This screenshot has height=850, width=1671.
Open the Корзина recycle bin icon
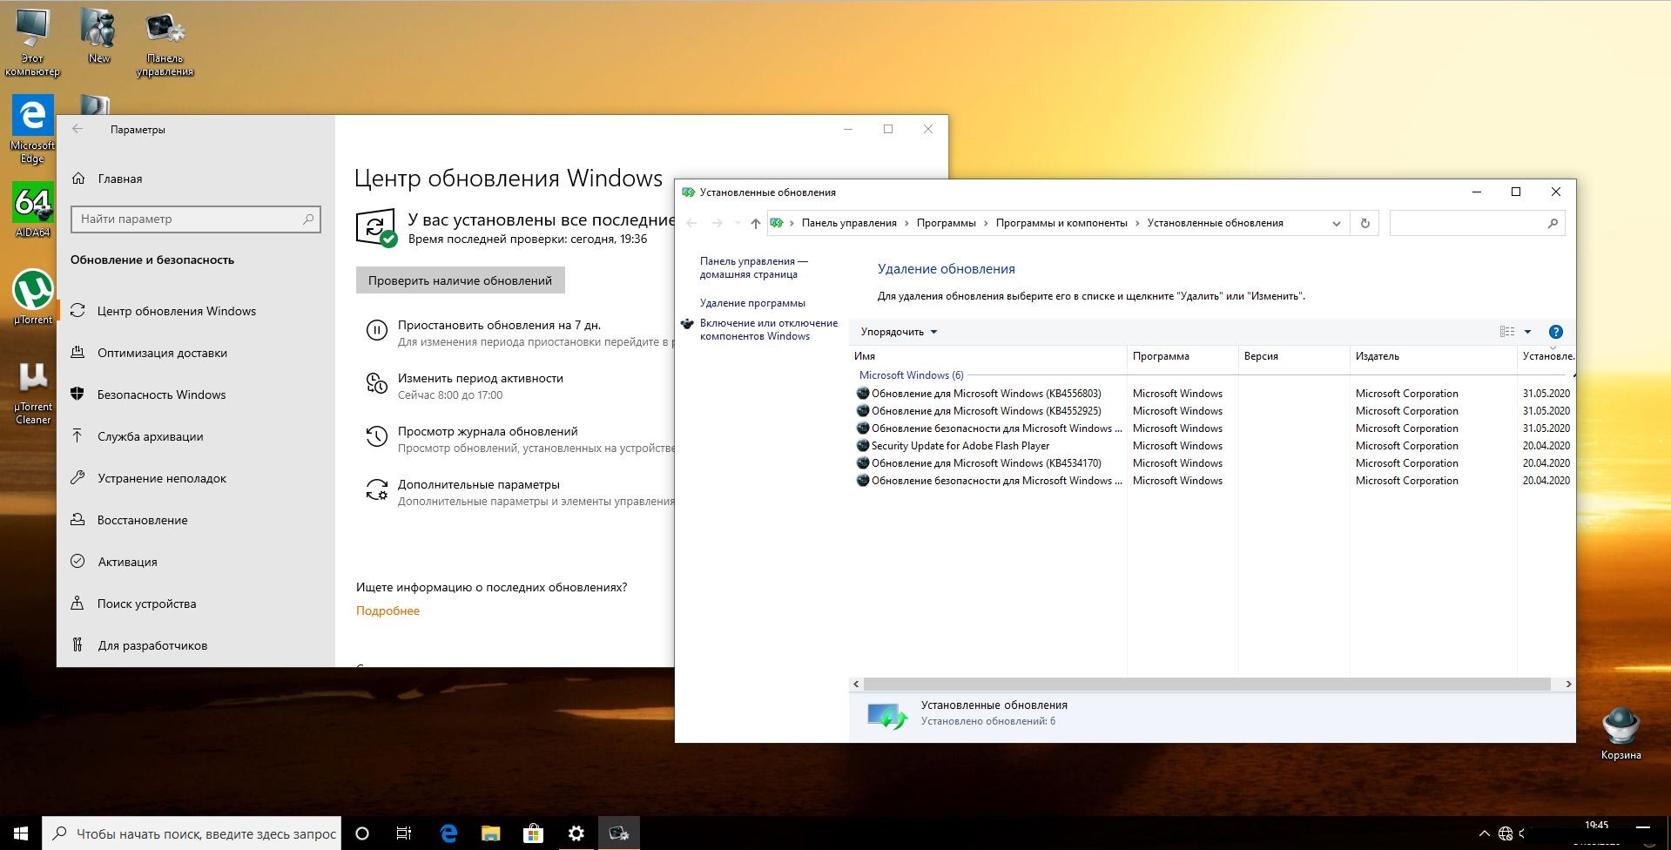tap(1620, 733)
